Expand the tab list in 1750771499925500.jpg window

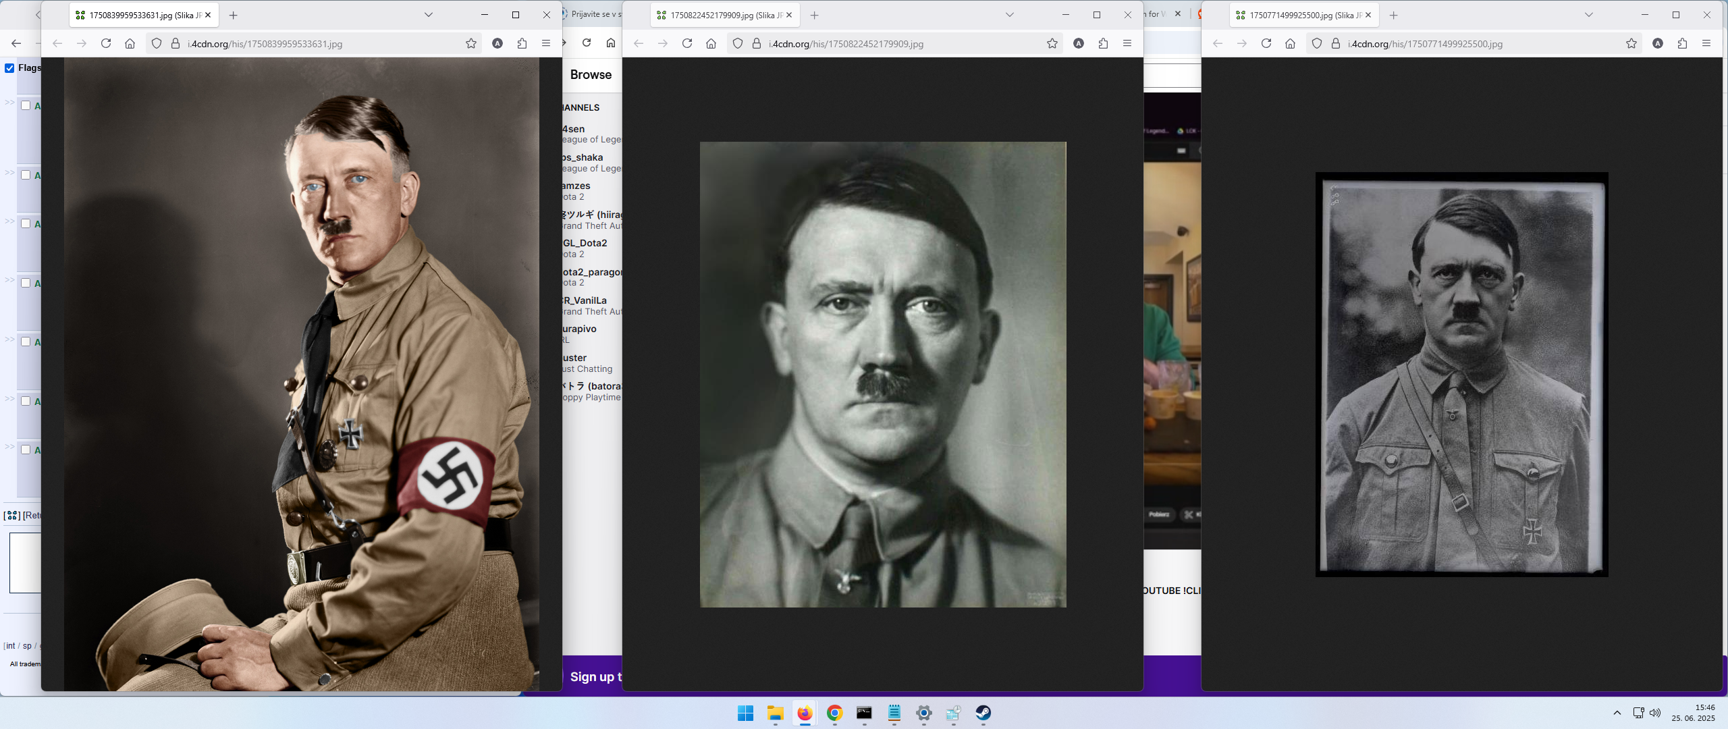tap(1589, 15)
